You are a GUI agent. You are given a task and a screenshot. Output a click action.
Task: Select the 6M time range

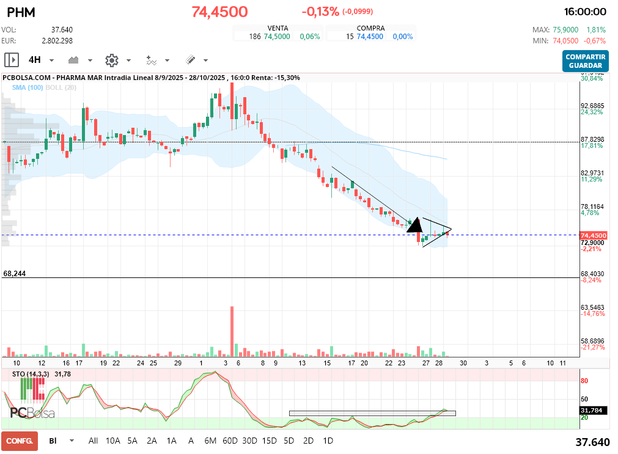[x=210, y=441]
